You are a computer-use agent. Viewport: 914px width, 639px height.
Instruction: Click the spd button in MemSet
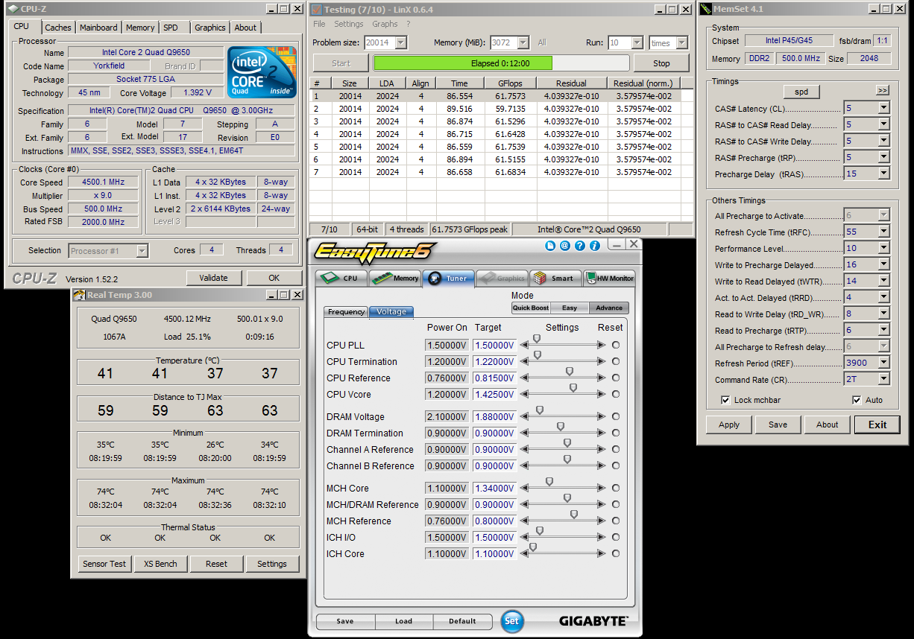[x=801, y=92]
